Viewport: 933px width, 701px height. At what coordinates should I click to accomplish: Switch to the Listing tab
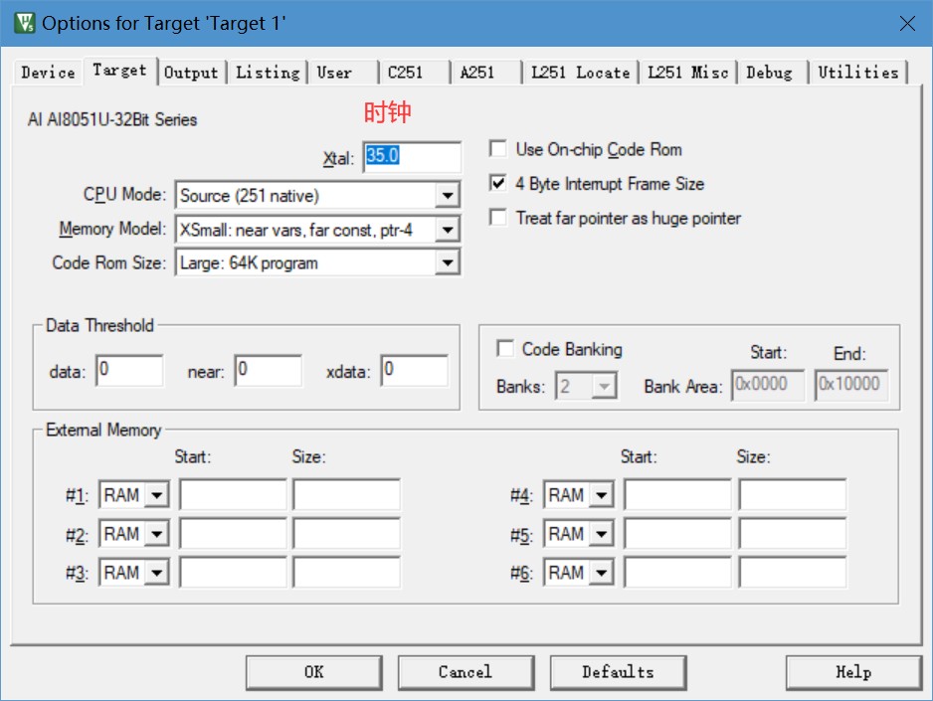click(268, 73)
